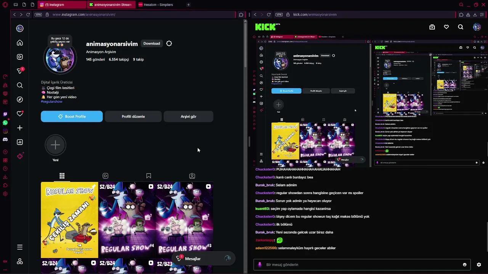
Task: Click the Kick address bar URL
Action: (315, 14)
